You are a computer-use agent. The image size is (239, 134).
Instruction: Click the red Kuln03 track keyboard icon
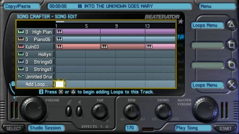21,47
